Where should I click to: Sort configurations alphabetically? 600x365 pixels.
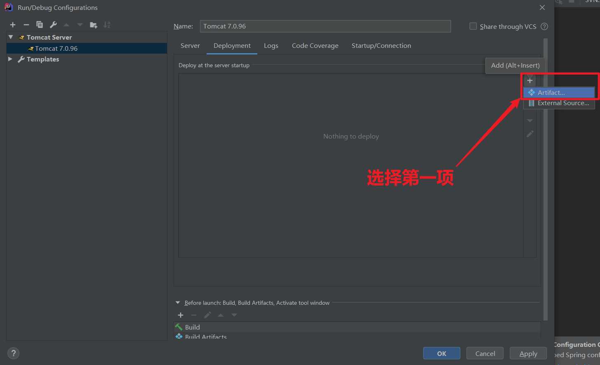pos(107,25)
